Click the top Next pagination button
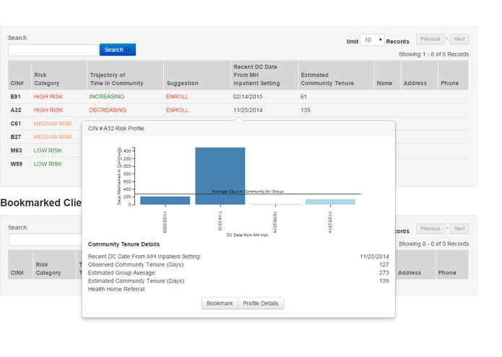 pos(459,39)
